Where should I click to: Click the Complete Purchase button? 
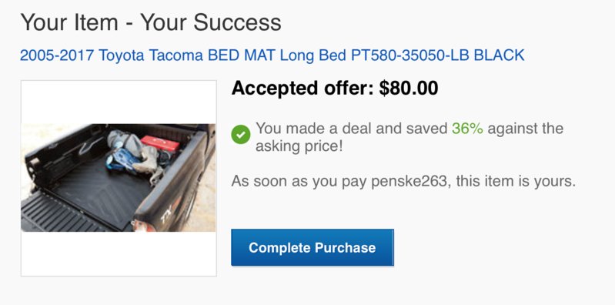coord(313,248)
